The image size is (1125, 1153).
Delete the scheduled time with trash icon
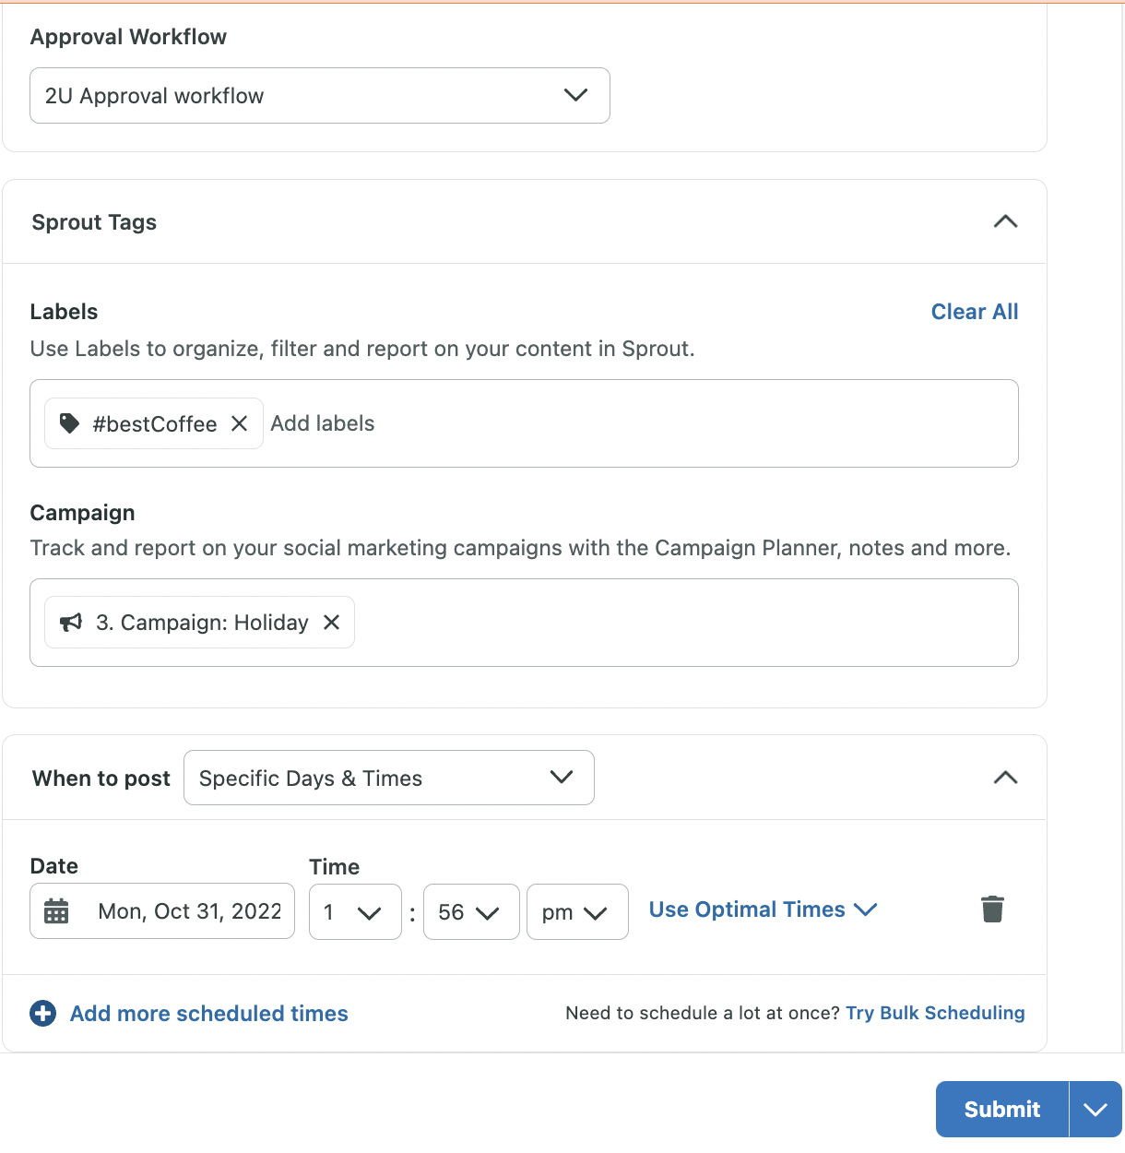tap(992, 909)
